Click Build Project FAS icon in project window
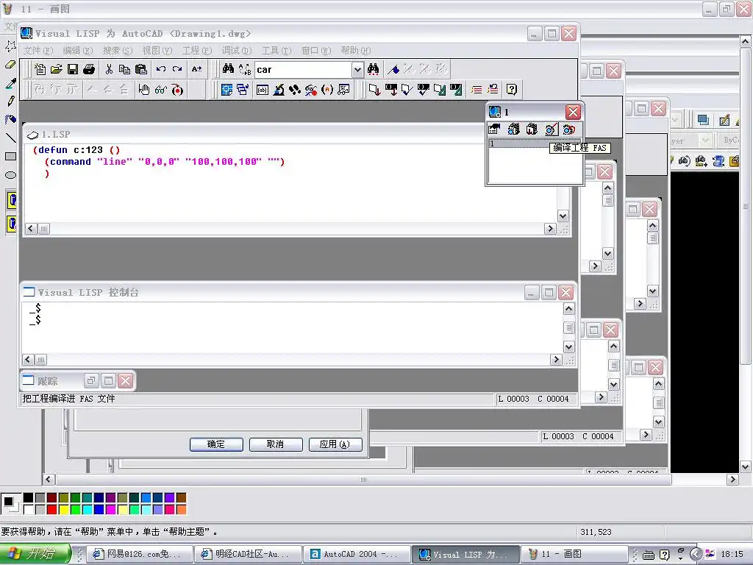The image size is (753, 565). coord(551,129)
